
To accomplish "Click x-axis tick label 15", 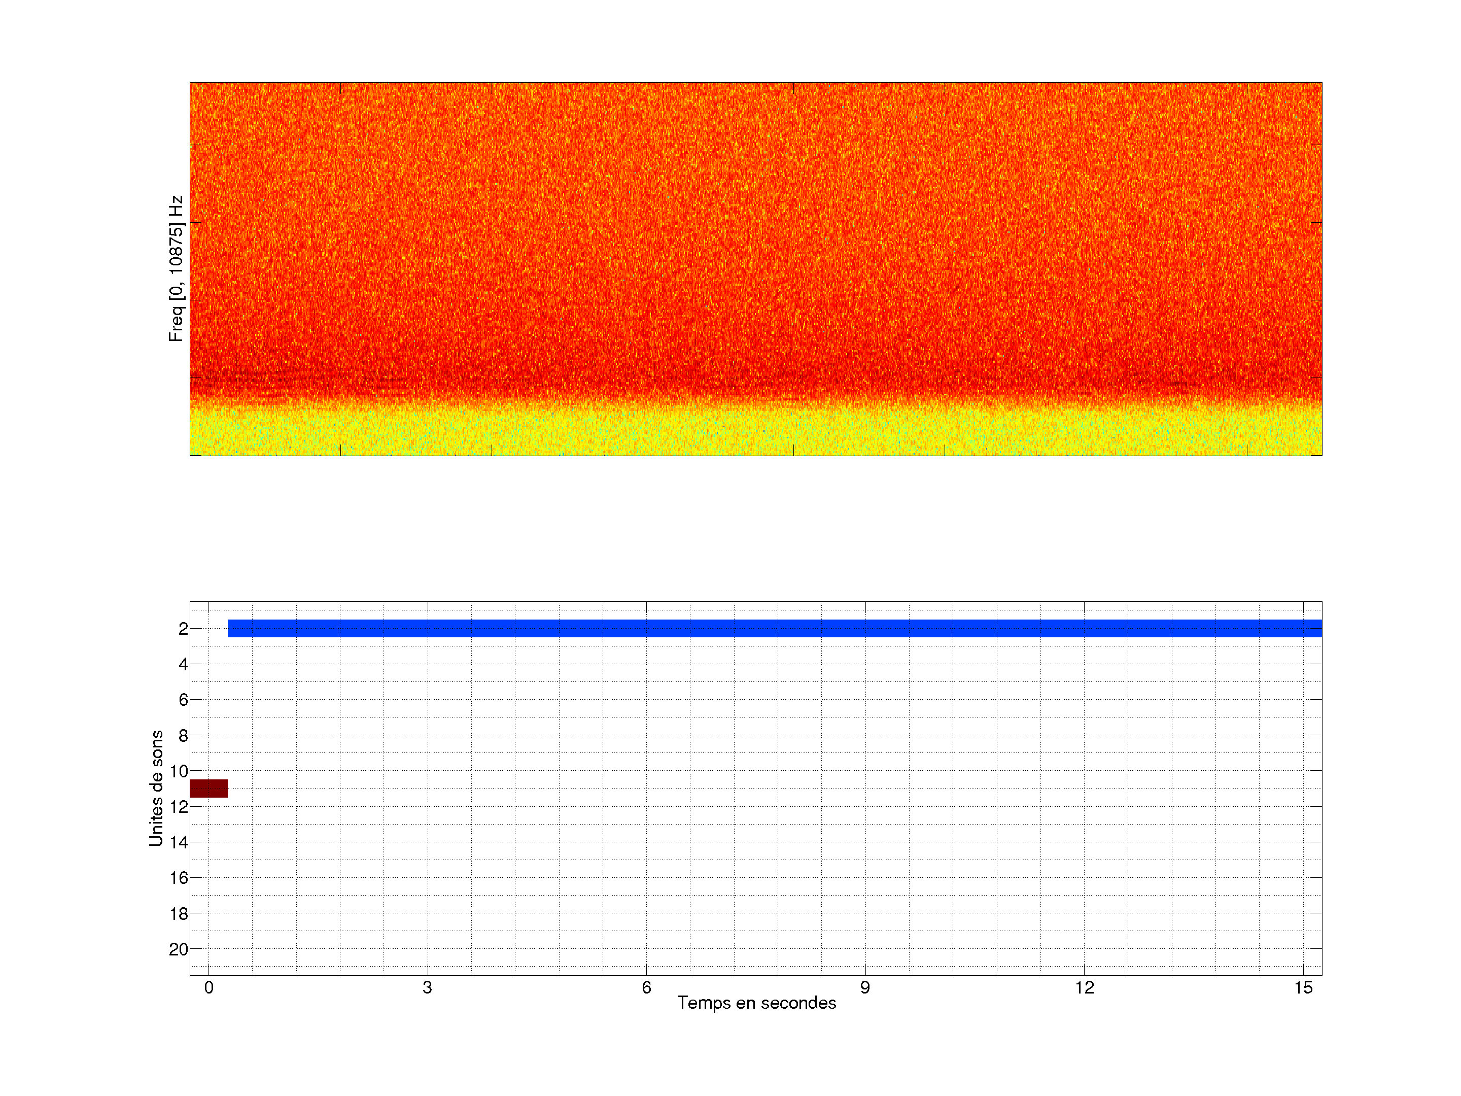I will pos(1303,987).
